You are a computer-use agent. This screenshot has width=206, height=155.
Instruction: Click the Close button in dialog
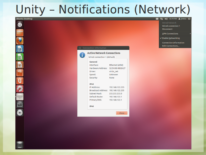pos(122,113)
